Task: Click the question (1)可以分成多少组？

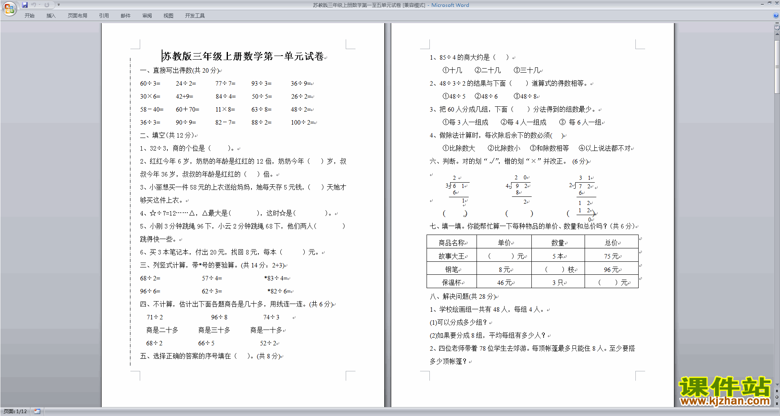Action: click(x=458, y=323)
